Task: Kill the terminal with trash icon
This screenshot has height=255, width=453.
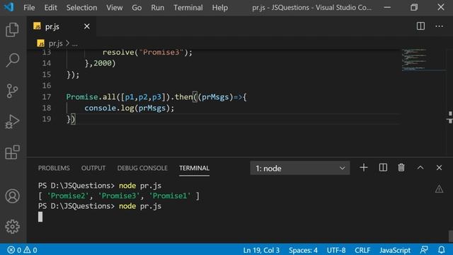Action: click(x=401, y=168)
